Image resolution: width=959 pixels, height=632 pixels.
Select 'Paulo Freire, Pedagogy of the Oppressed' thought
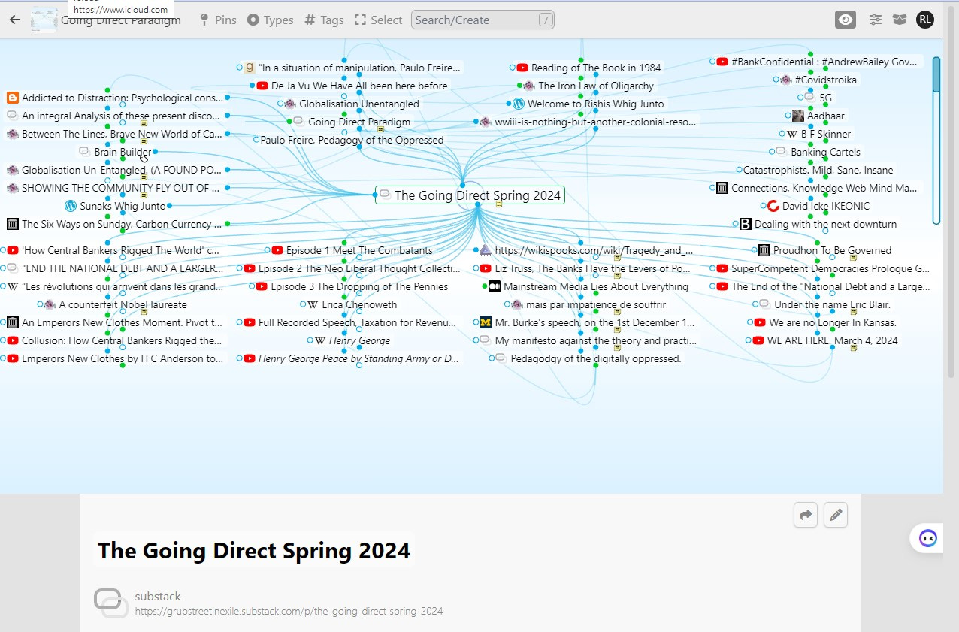coord(352,140)
